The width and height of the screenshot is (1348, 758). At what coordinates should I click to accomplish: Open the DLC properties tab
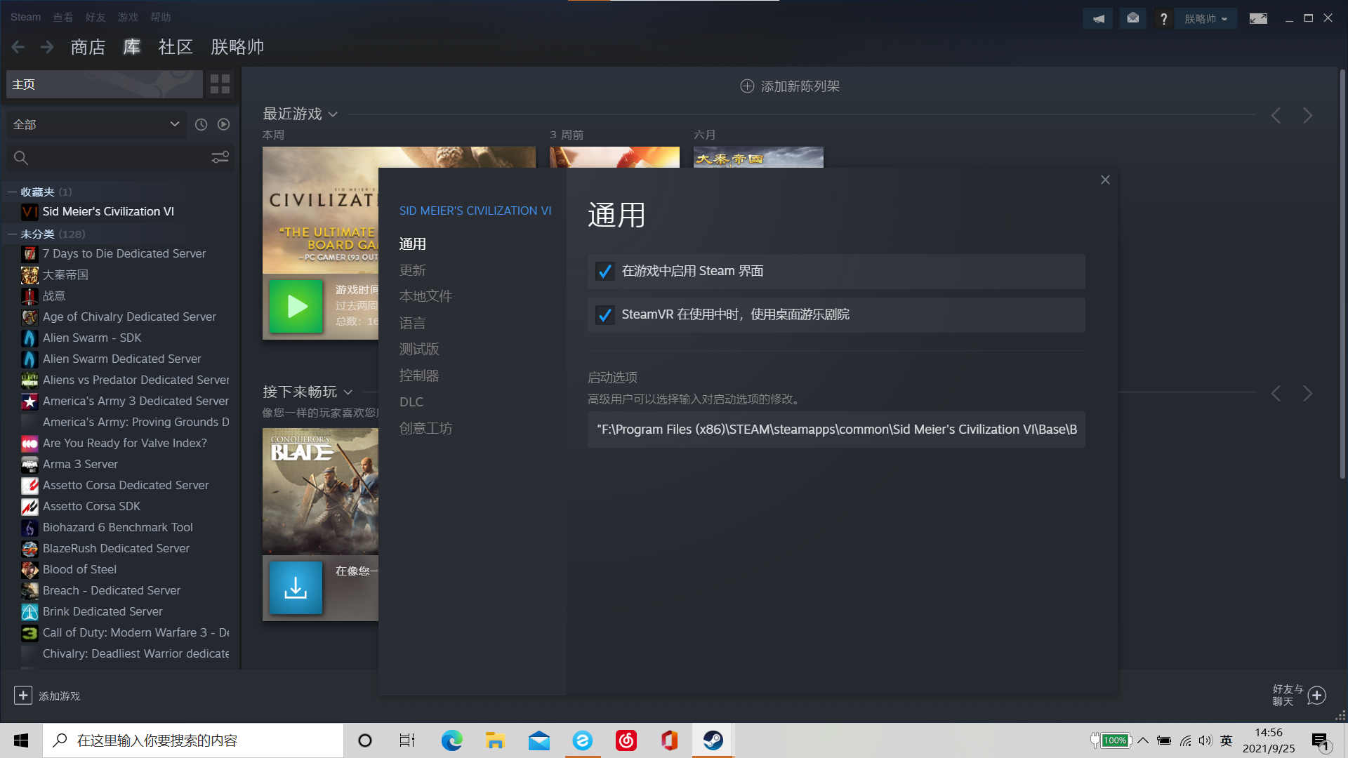411,402
